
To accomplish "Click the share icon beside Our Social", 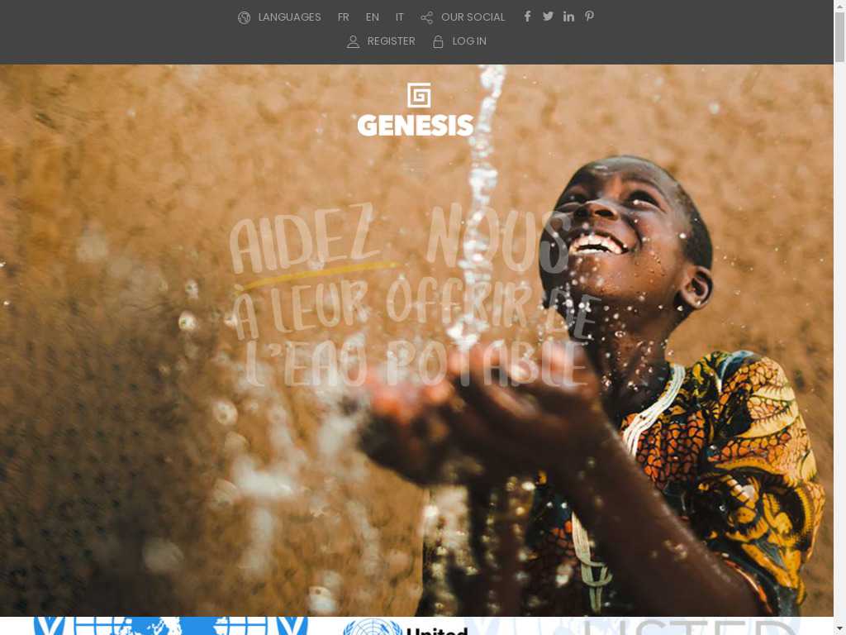I will click(x=427, y=18).
